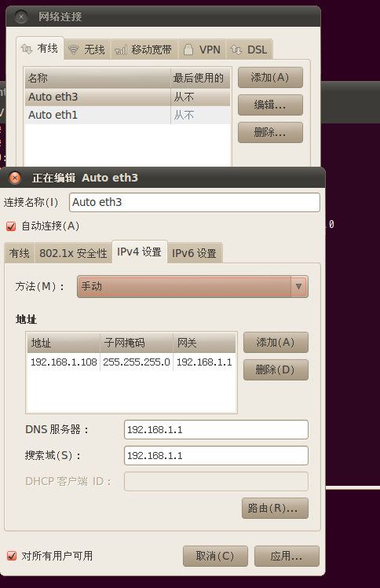Switch to 802.1x 安全性 tab

(x=73, y=253)
